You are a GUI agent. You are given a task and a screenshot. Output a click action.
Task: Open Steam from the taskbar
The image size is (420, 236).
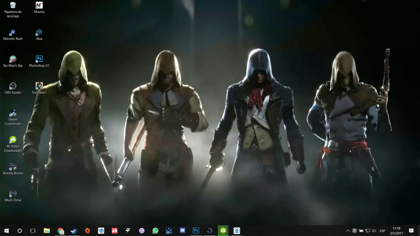coord(74,231)
